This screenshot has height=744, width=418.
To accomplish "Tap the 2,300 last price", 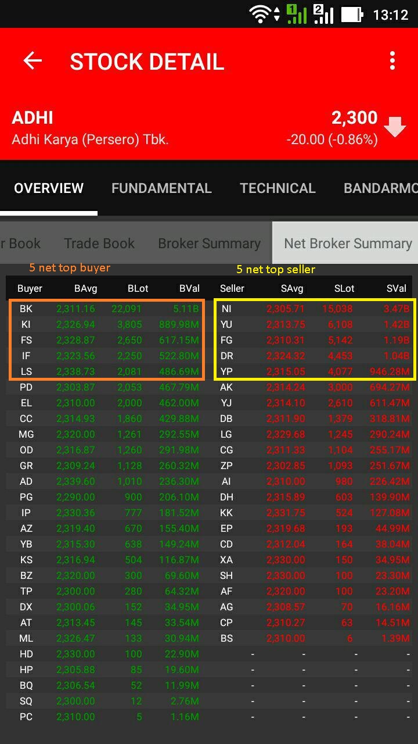I will pos(355,117).
